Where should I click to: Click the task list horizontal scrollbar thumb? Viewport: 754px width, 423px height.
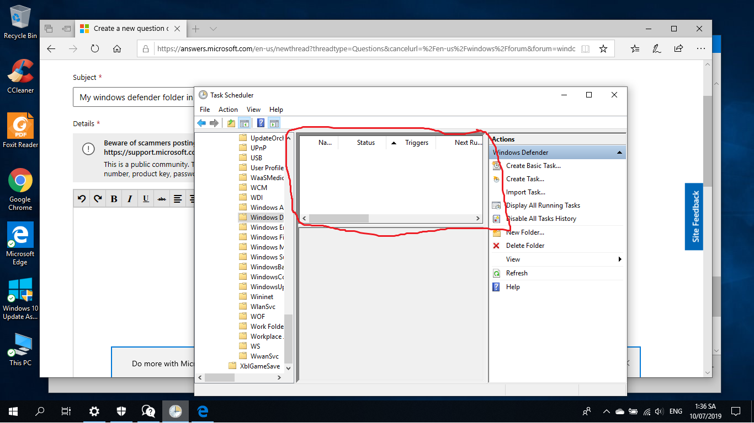pyautogui.click(x=338, y=219)
